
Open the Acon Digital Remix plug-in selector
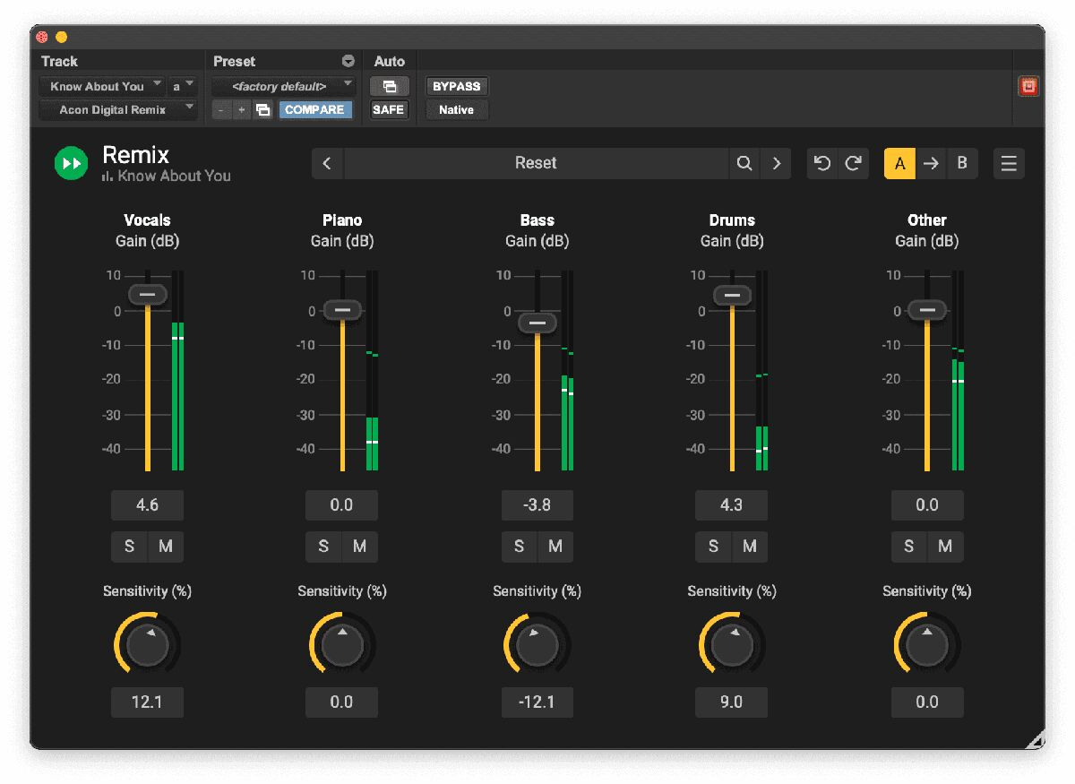pos(117,110)
